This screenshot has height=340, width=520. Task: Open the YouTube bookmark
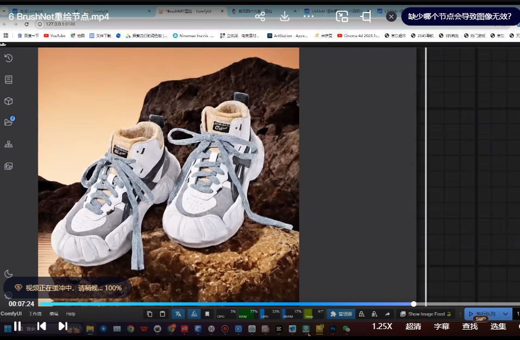click(55, 35)
